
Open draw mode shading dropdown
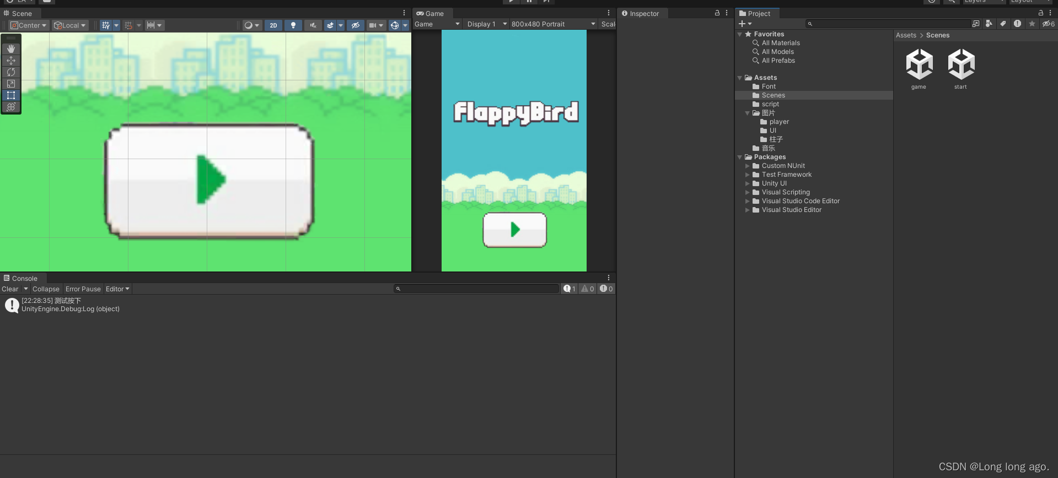[252, 25]
